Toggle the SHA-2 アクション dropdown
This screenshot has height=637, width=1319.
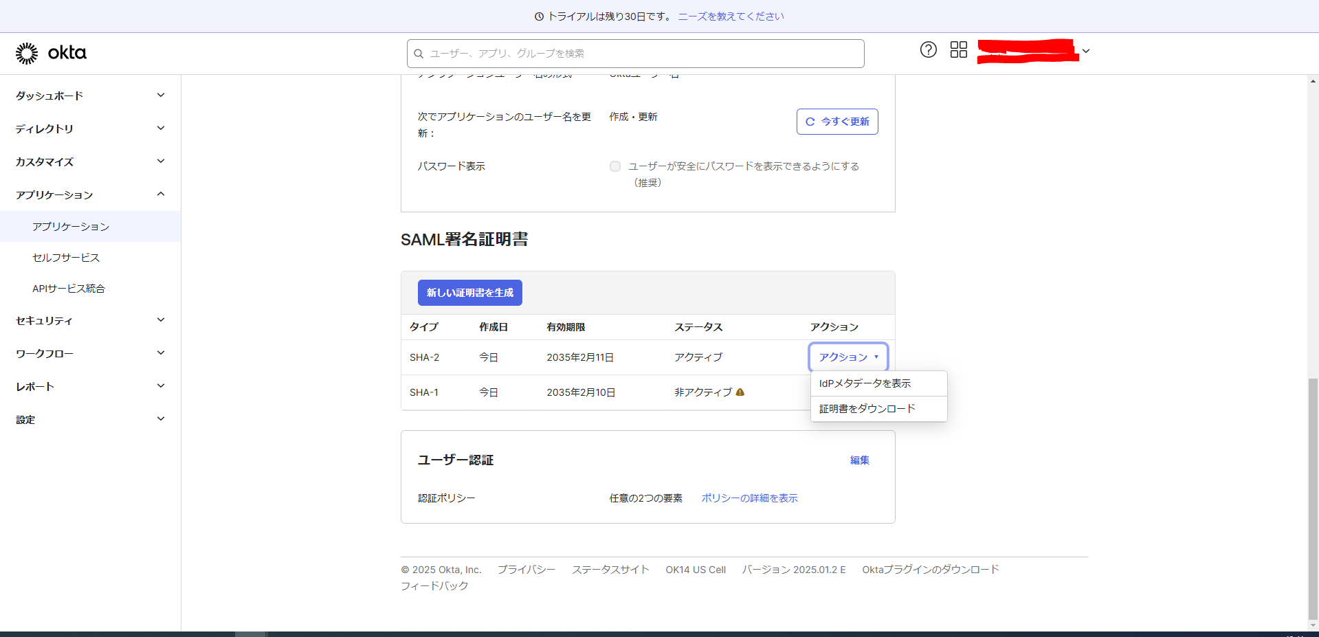click(848, 357)
